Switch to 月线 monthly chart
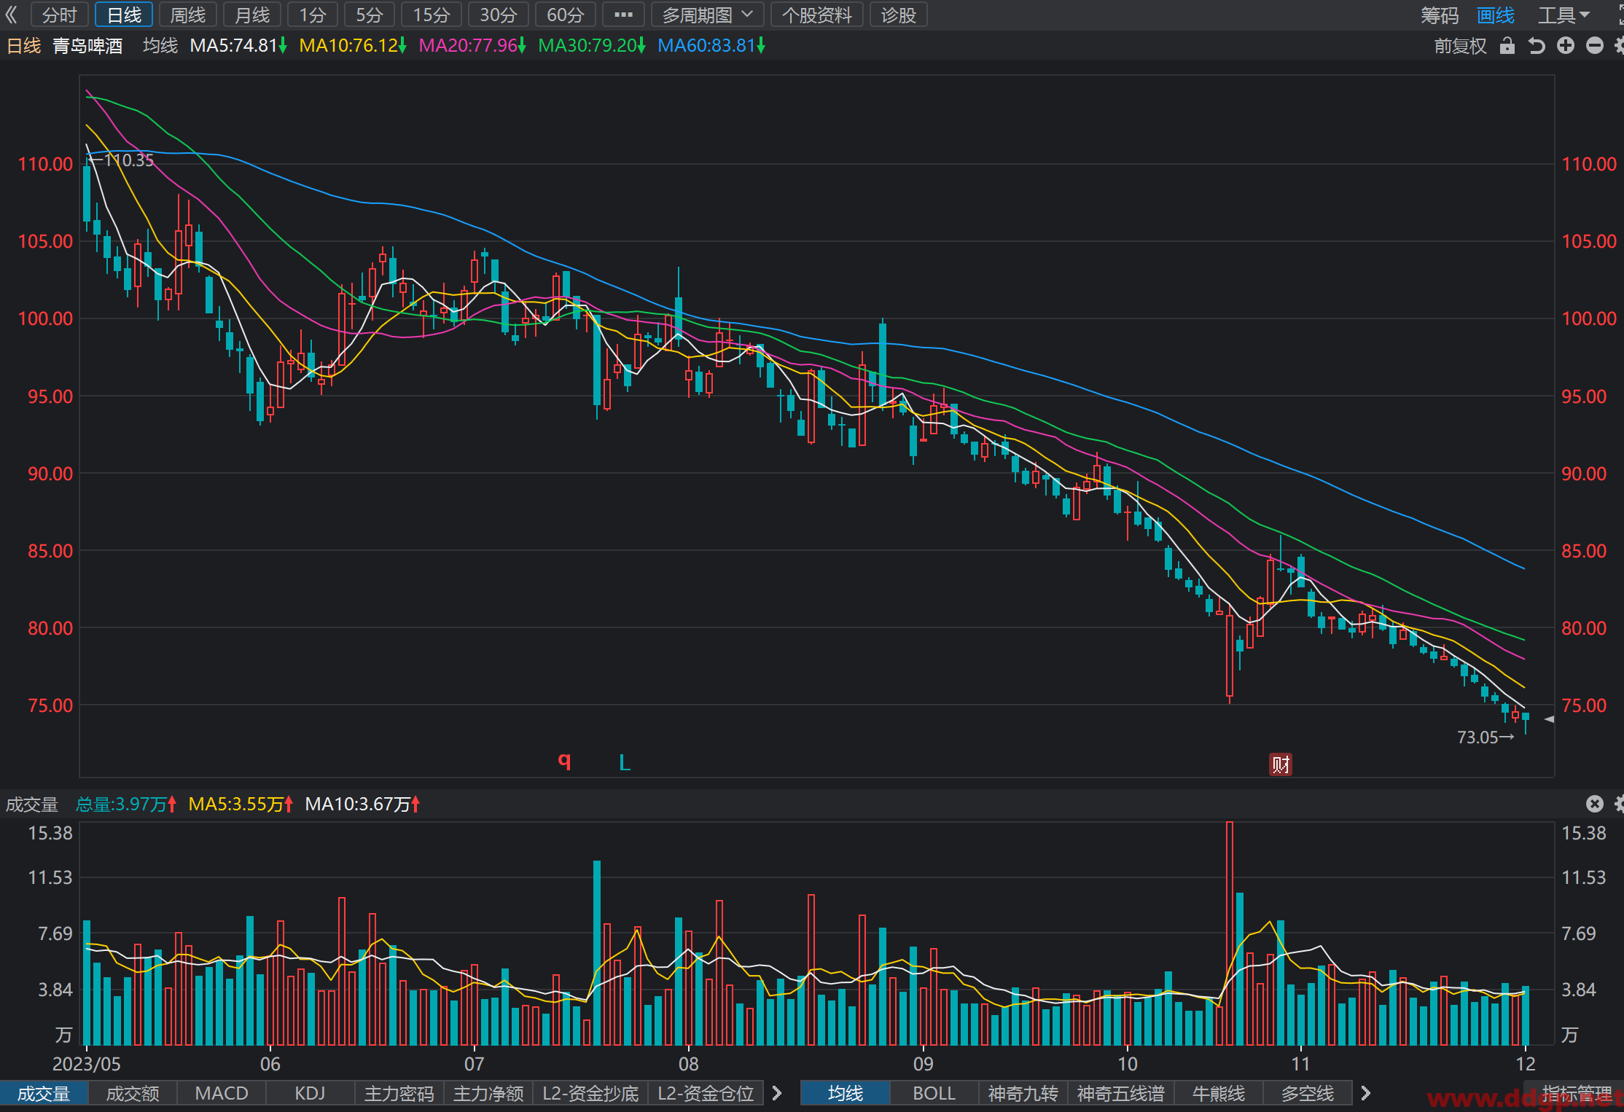 click(x=252, y=15)
